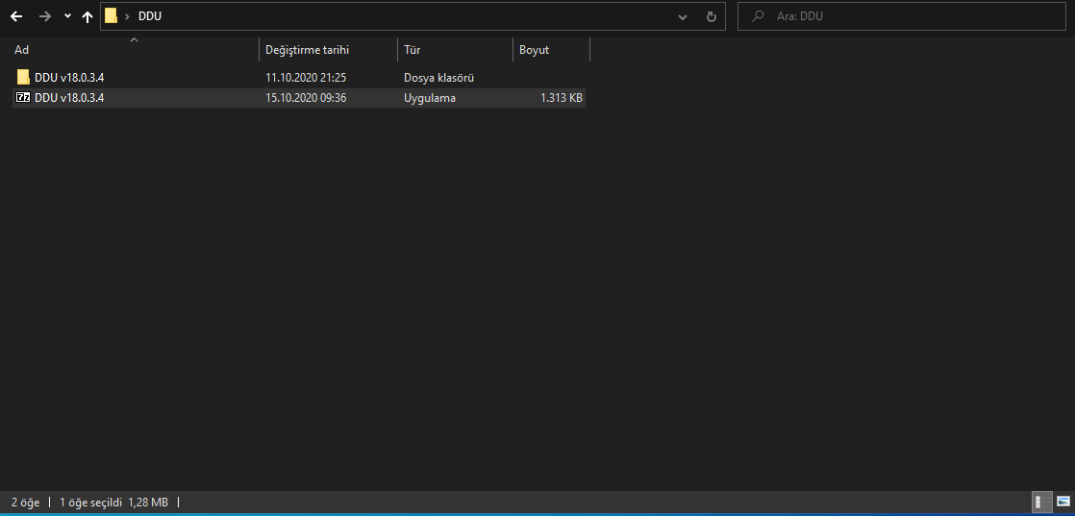Viewport: 1075px width, 516px height.
Task: Expand the address bar path chevron
Action: (x=128, y=16)
